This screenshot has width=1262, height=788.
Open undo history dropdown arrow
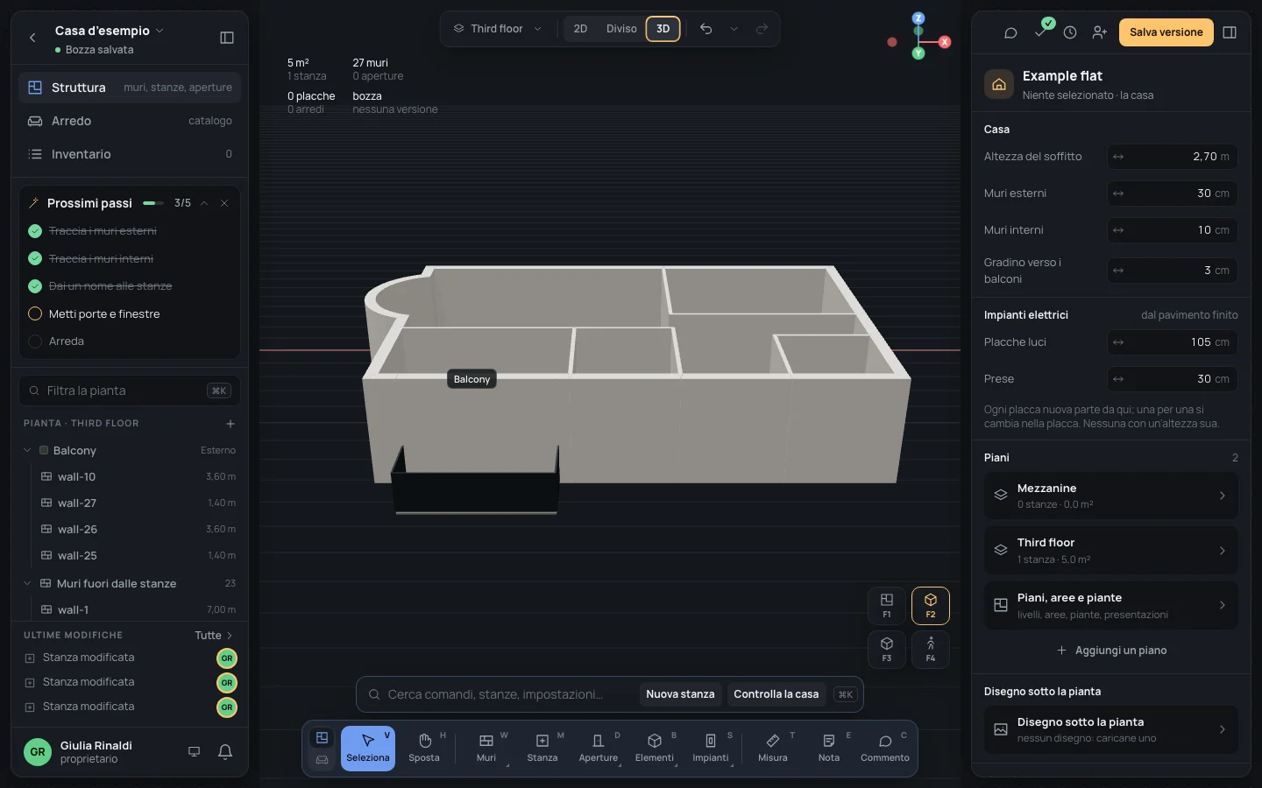click(x=734, y=29)
